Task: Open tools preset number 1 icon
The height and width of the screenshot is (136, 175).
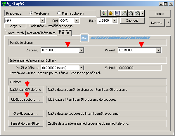Action: click(x=124, y=13)
